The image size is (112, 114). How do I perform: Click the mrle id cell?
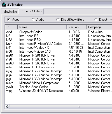pos(9,67)
